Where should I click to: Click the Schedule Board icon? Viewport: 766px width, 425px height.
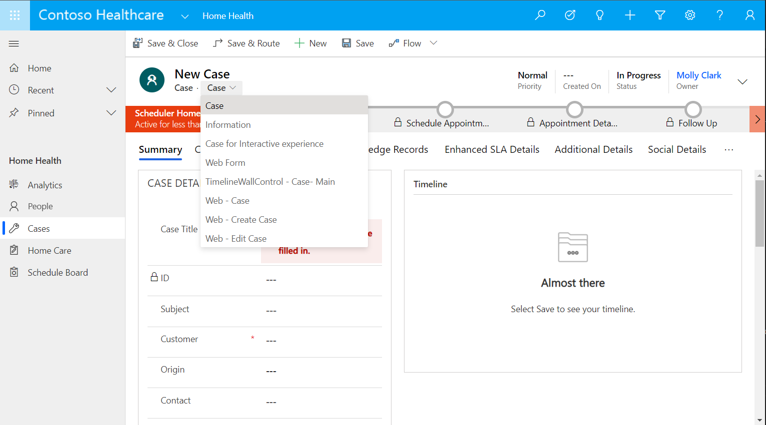(14, 272)
